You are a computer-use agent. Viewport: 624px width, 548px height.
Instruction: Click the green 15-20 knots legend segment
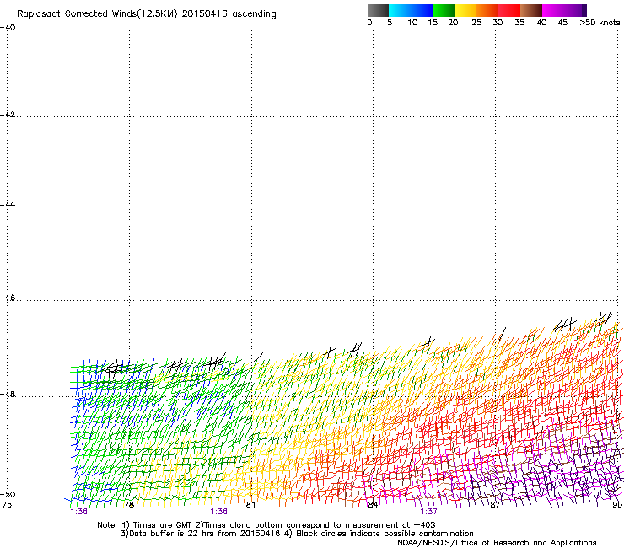coord(444,10)
